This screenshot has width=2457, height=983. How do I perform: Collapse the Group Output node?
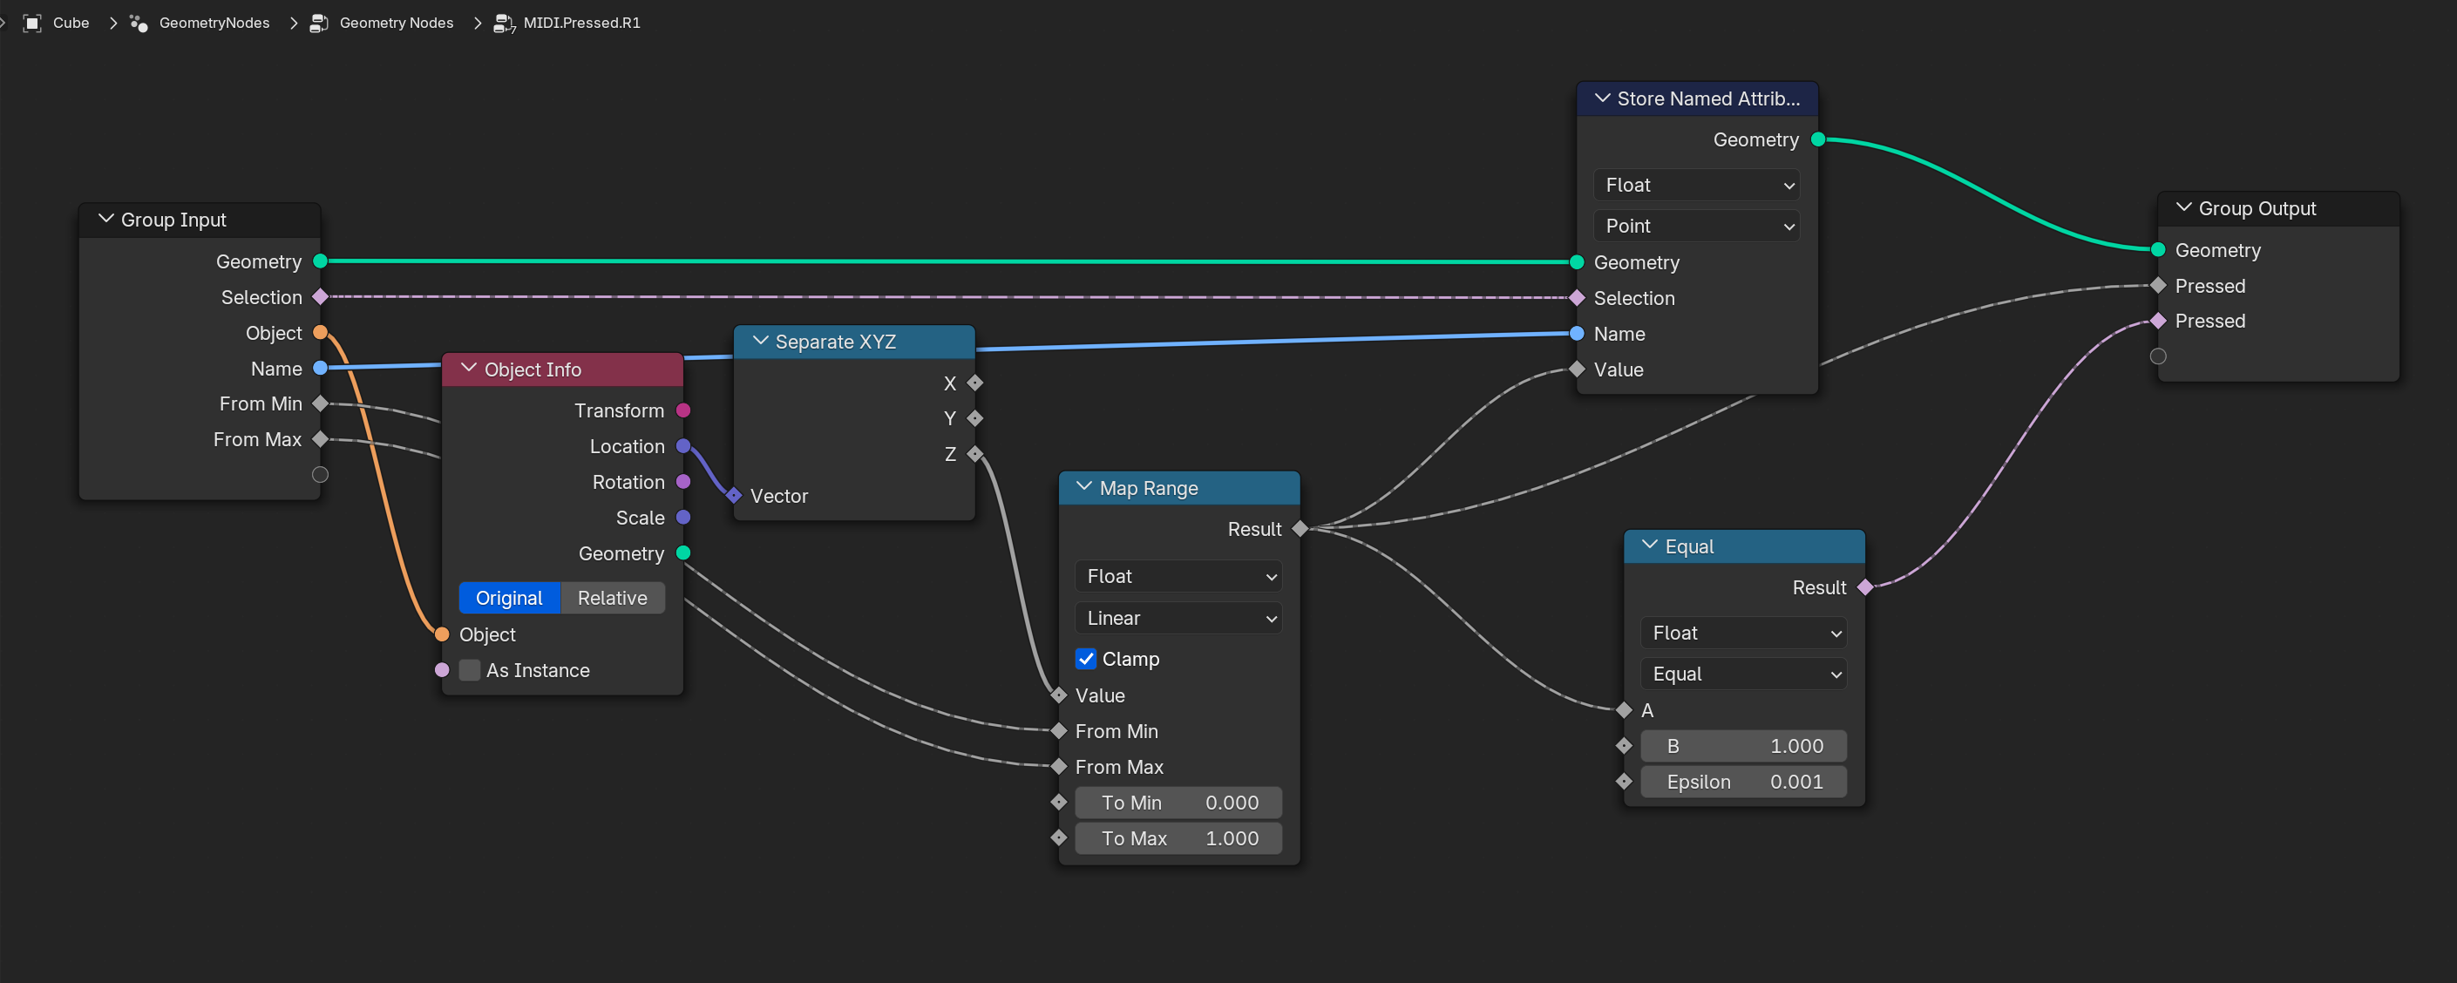pos(2184,208)
